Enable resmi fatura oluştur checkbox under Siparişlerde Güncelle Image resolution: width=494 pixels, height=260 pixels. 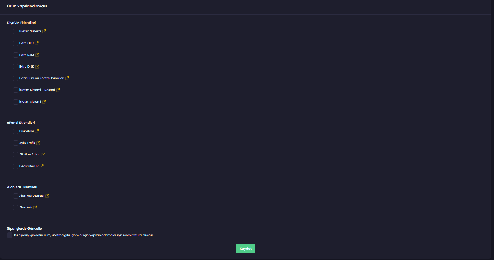point(10,235)
